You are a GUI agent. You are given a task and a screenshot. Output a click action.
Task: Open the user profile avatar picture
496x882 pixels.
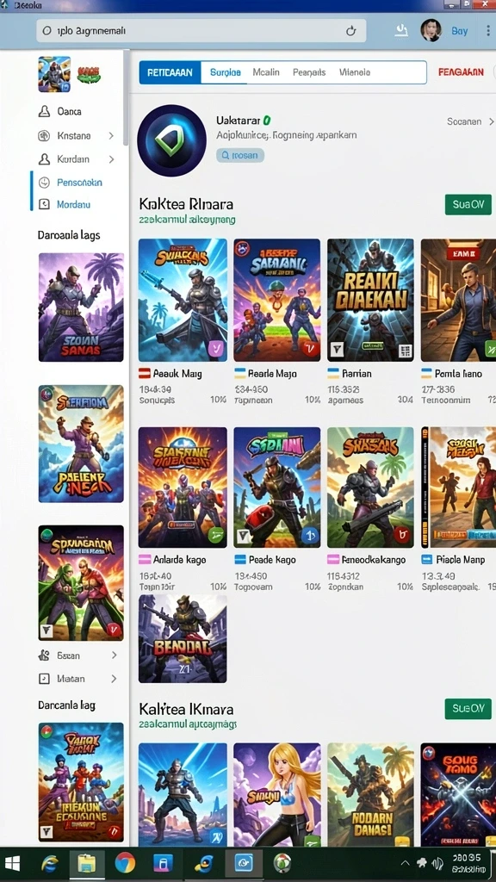(x=431, y=30)
